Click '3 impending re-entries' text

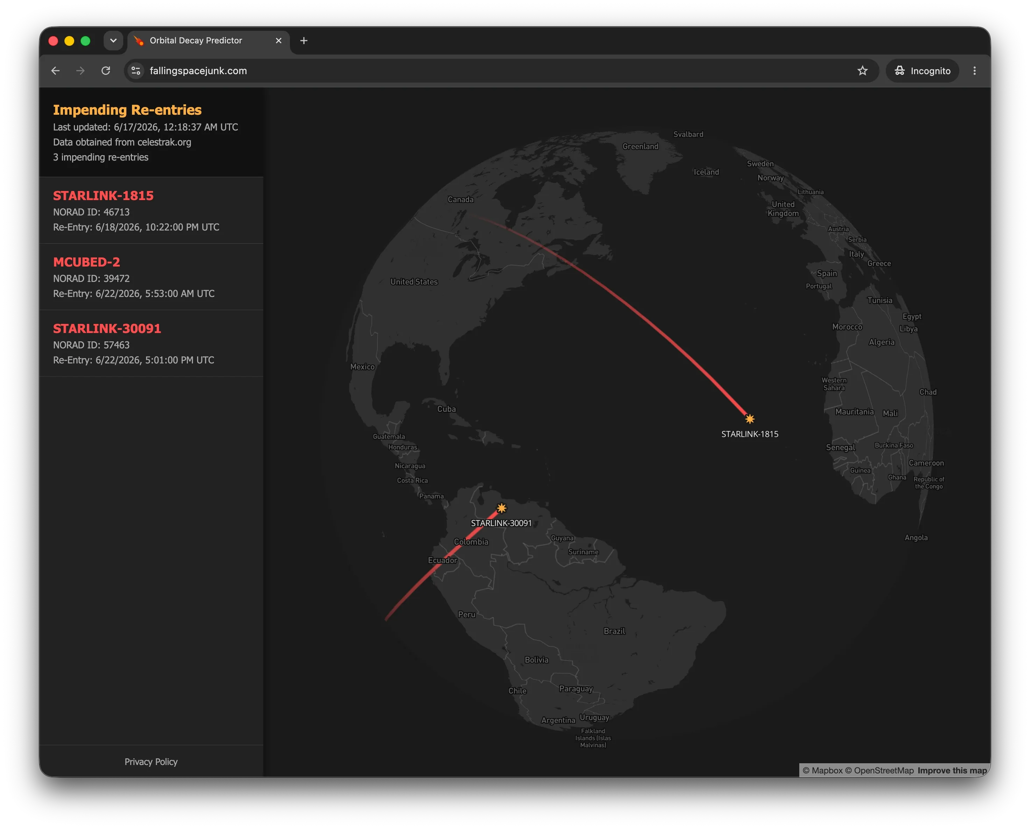[x=100, y=157]
